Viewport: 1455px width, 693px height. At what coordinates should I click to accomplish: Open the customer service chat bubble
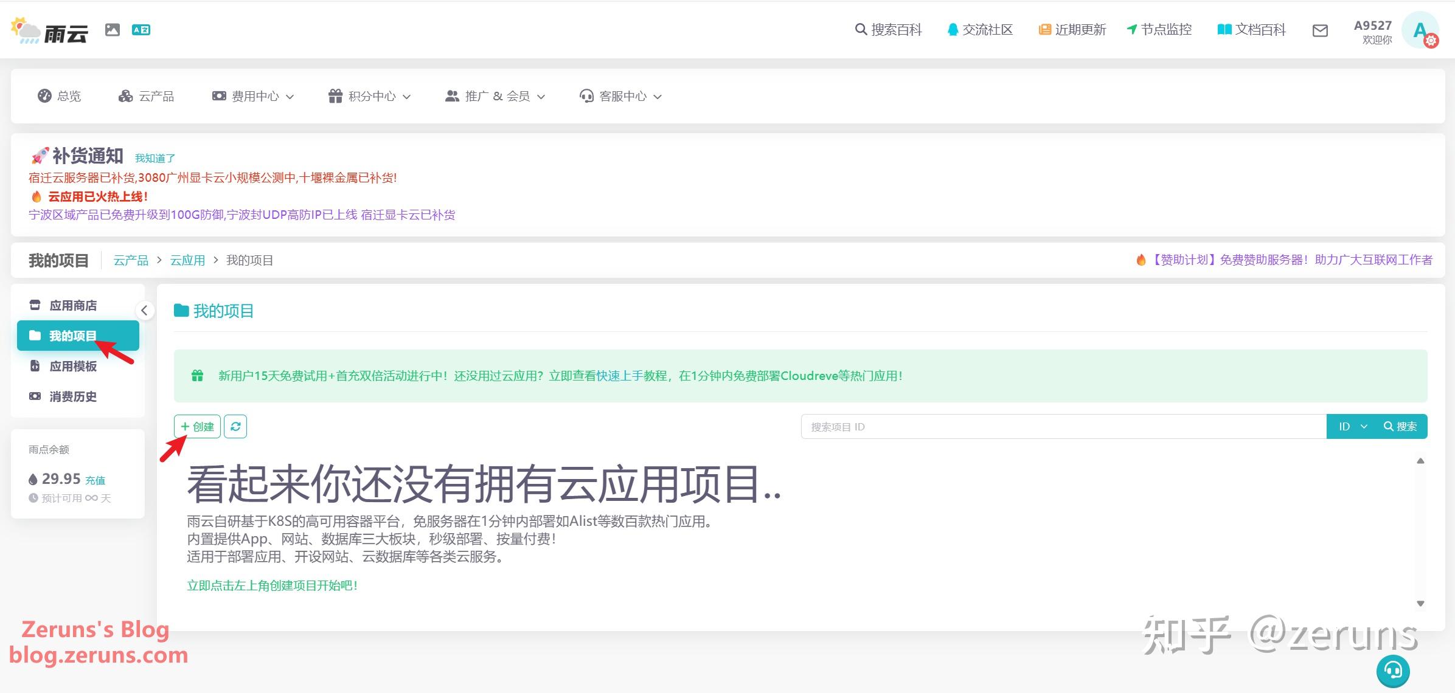point(1393,671)
